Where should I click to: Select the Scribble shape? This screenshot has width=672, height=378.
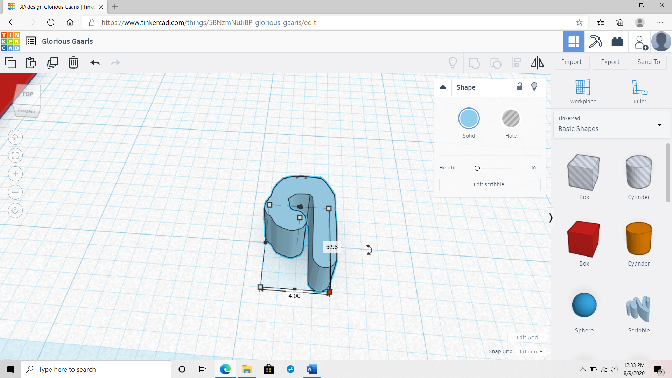coord(639,308)
